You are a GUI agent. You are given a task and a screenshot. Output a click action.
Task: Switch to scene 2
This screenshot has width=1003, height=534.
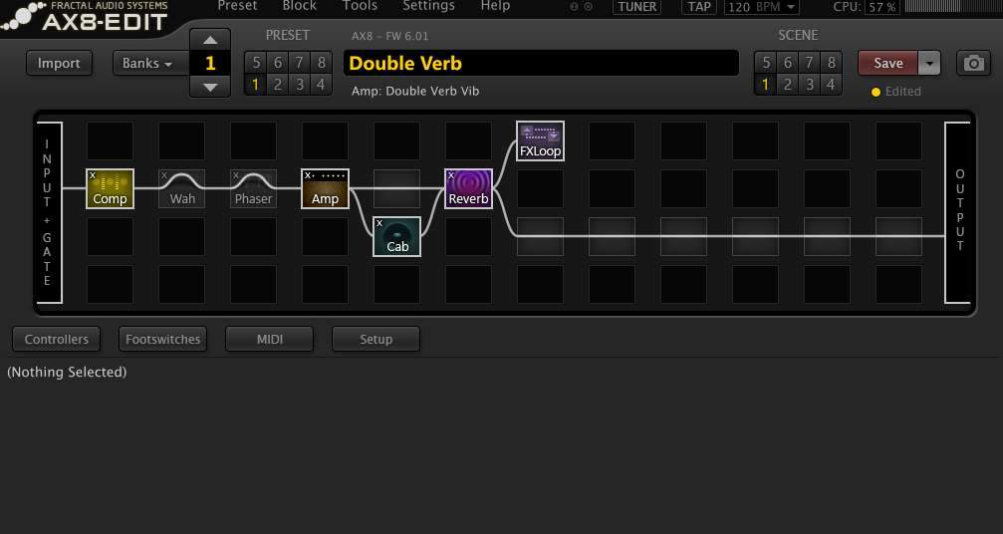click(x=788, y=85)
